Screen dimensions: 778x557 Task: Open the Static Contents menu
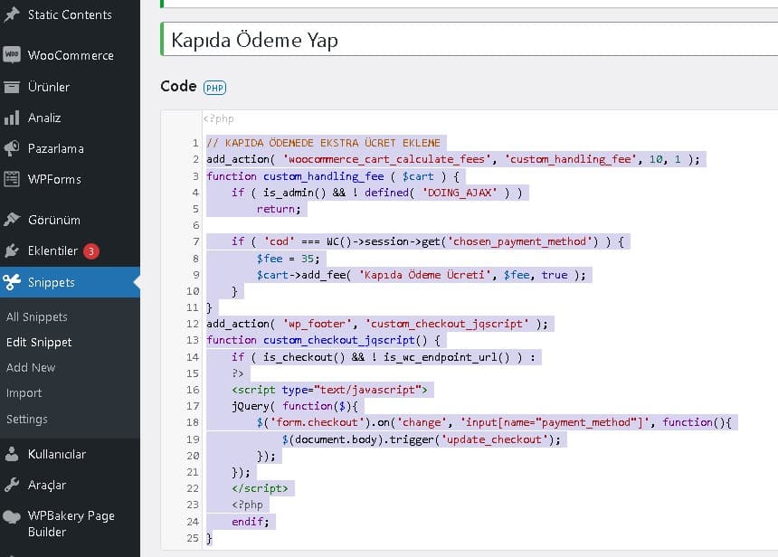pyautogui.click(x=70, y=14)
